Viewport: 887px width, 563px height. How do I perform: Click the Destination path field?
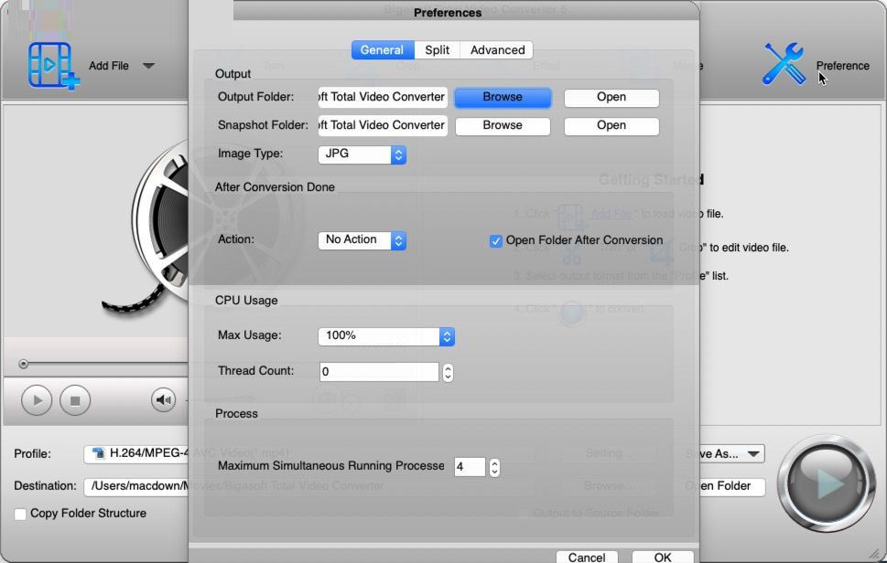click(x=135, y=486)
